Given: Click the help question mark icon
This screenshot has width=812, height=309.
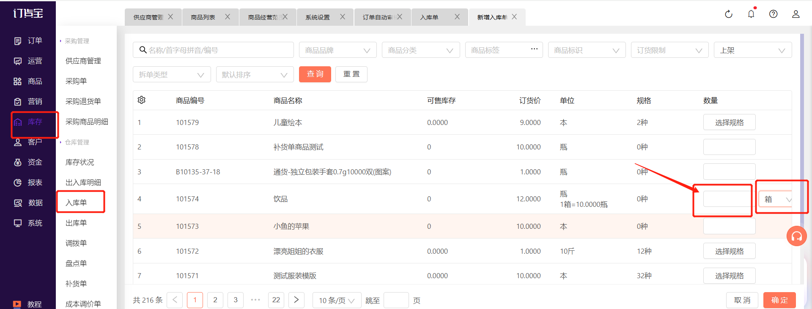Looking at the screenshot, I should tap(773, 14).
